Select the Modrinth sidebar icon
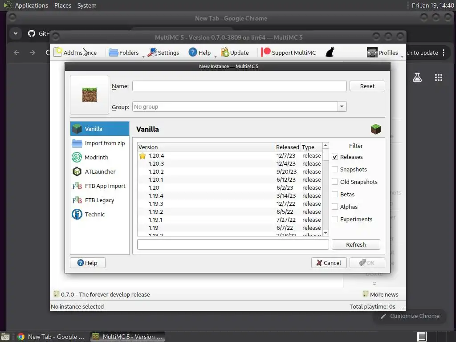The image size is (456, 342). click(x=77, y=157)
